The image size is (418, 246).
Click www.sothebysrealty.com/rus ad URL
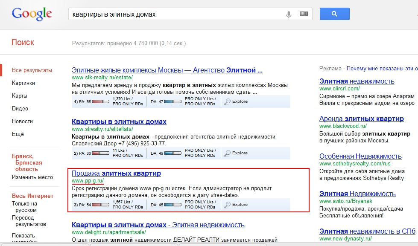pos(355,163)
